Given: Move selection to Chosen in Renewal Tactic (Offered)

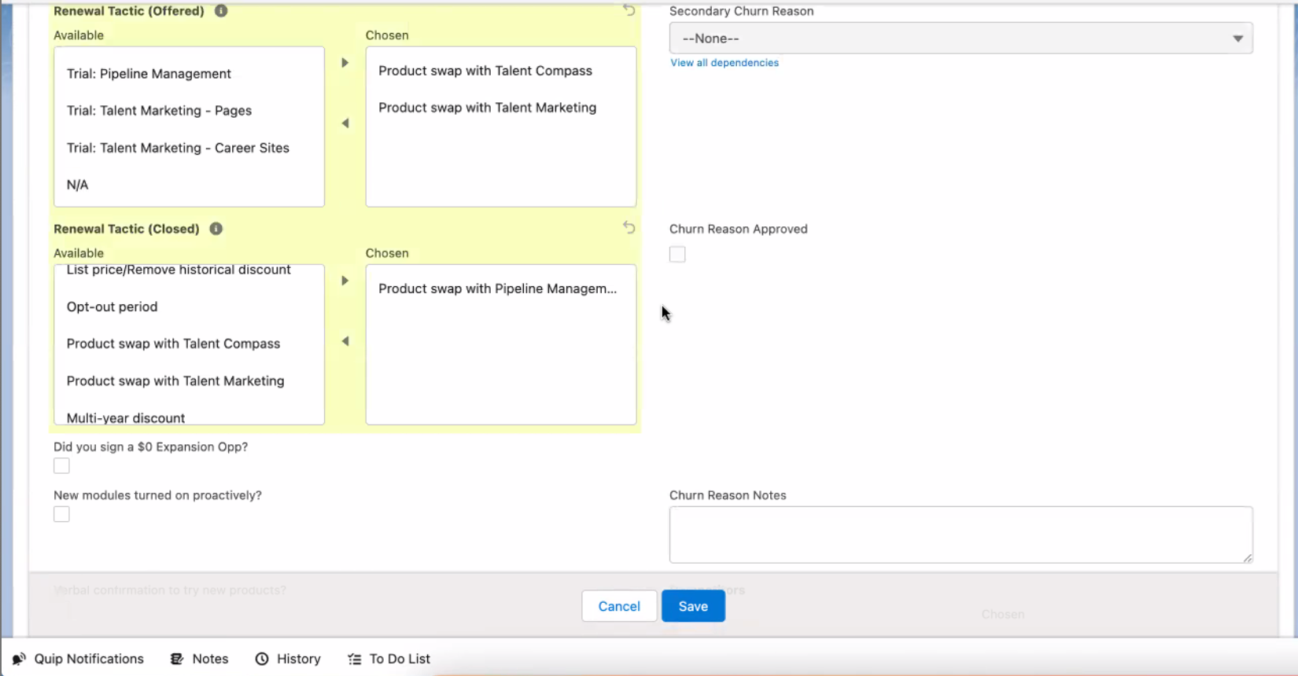Looking at the screenshot, I should pos(345,63).
